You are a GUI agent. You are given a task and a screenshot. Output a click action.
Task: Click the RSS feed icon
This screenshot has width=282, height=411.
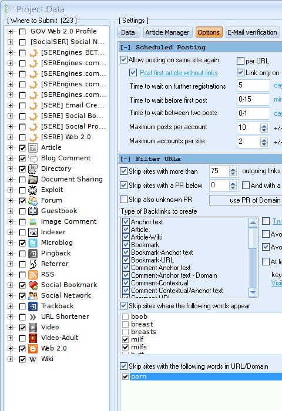tap(33, 274)
